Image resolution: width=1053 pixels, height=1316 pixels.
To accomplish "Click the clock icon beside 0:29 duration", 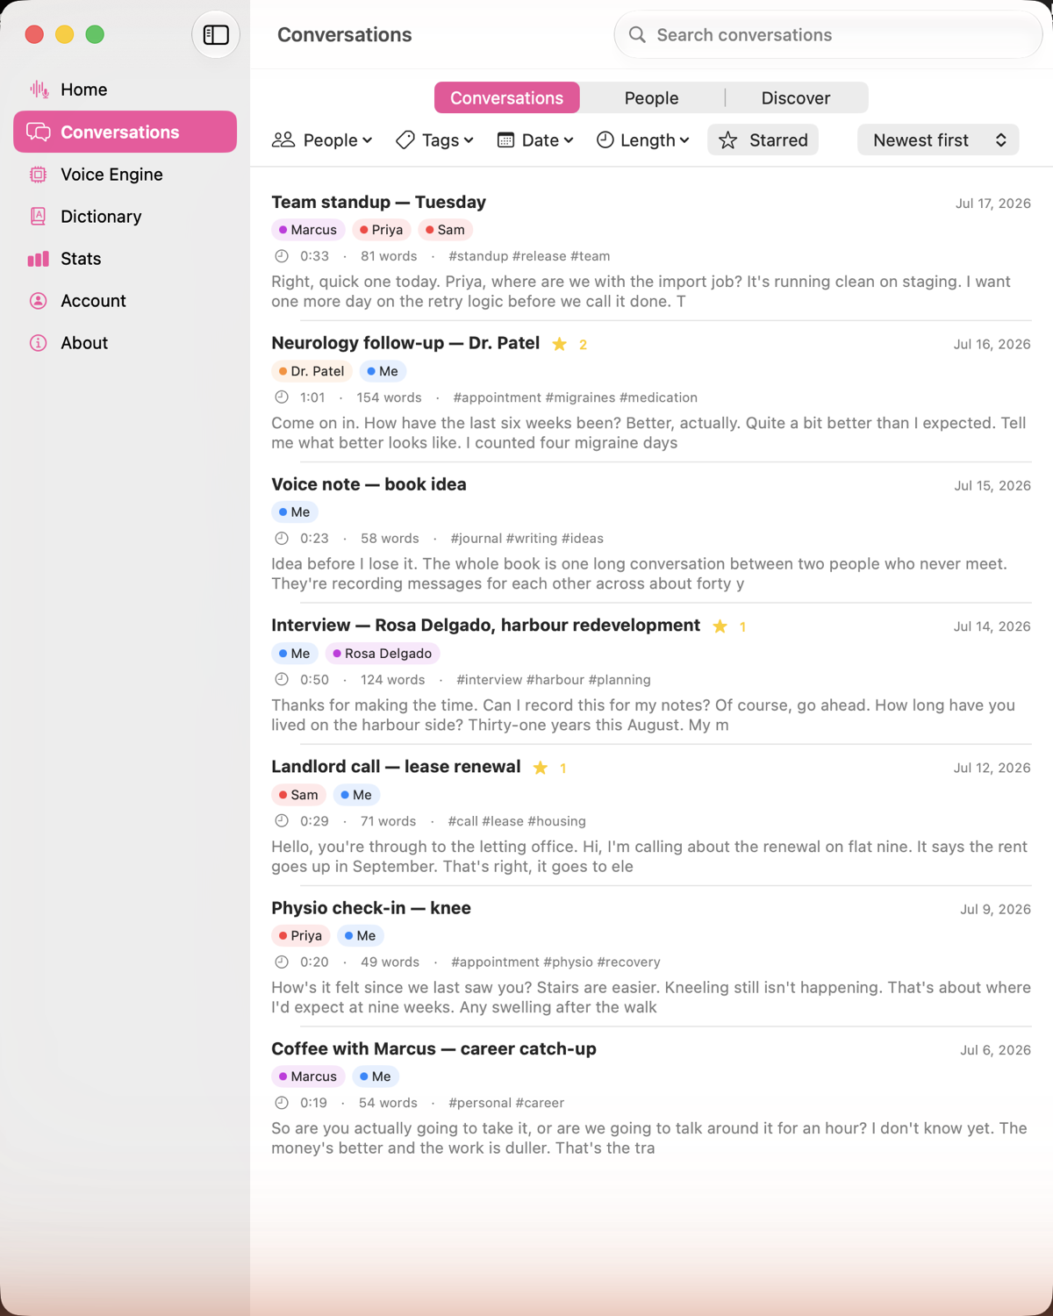I will click(x=282, y=821).
